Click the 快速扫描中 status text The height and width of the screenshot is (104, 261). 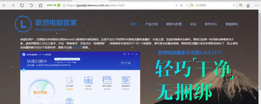point(39,61)
